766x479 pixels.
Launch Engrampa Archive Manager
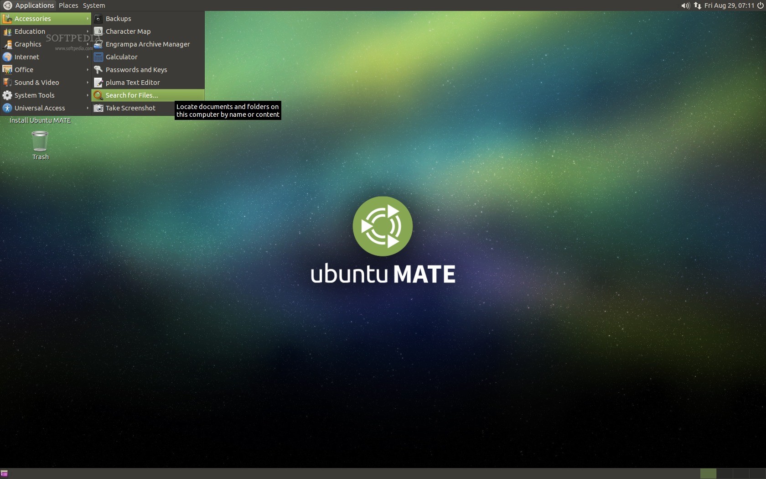tap(148, 44)
